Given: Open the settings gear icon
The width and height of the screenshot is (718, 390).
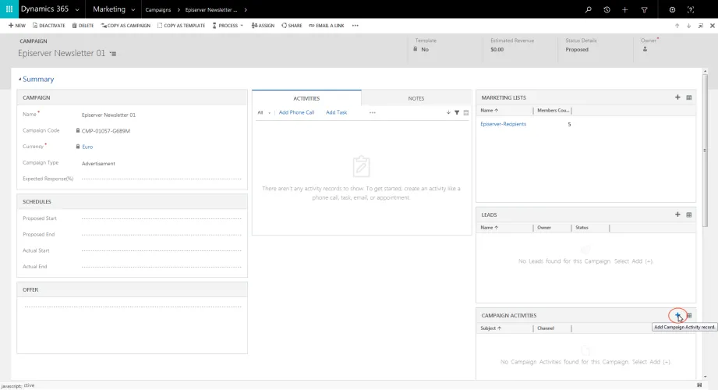Looking at the screenshot, I should tap(672, 9).
